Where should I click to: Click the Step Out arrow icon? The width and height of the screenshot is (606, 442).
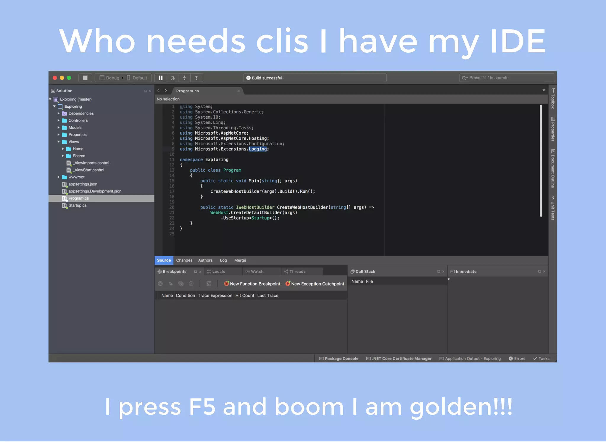196,78
